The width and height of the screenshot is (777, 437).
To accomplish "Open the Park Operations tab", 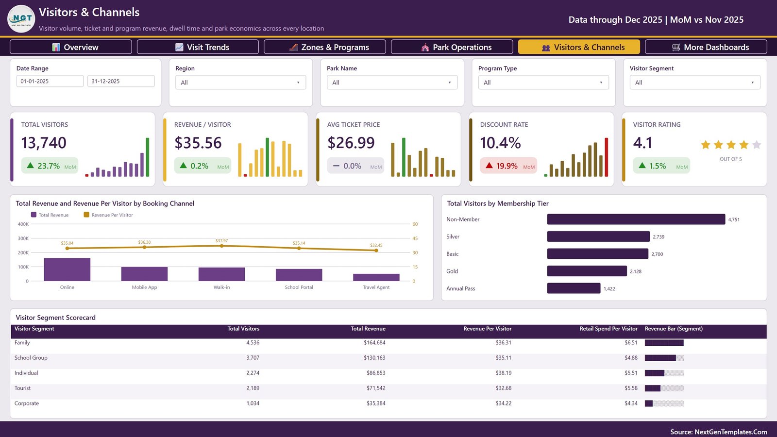I will point(452,47).
